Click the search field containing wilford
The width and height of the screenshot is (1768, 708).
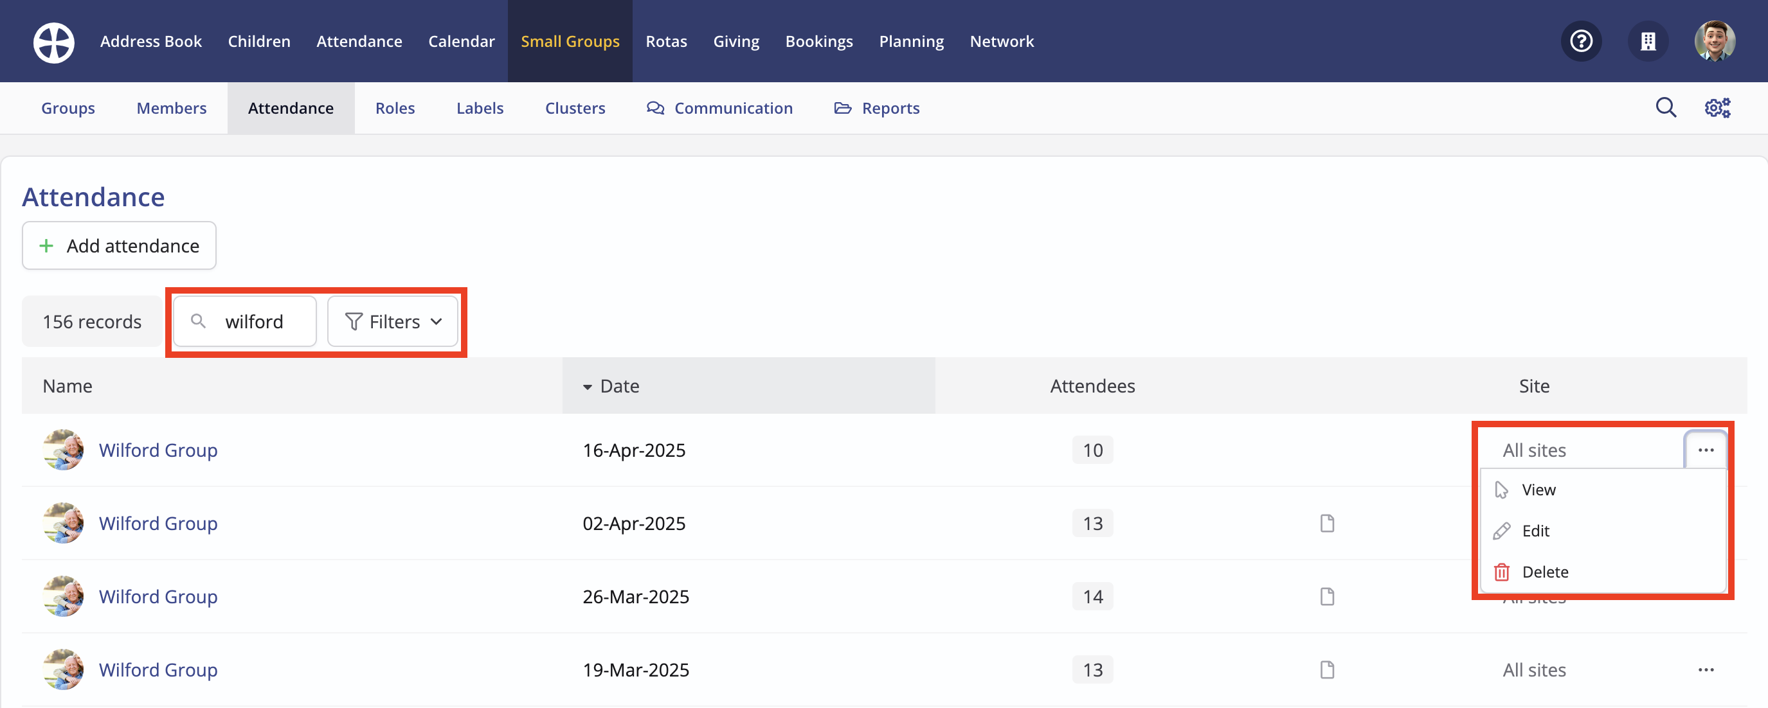(x=254, y=322)
